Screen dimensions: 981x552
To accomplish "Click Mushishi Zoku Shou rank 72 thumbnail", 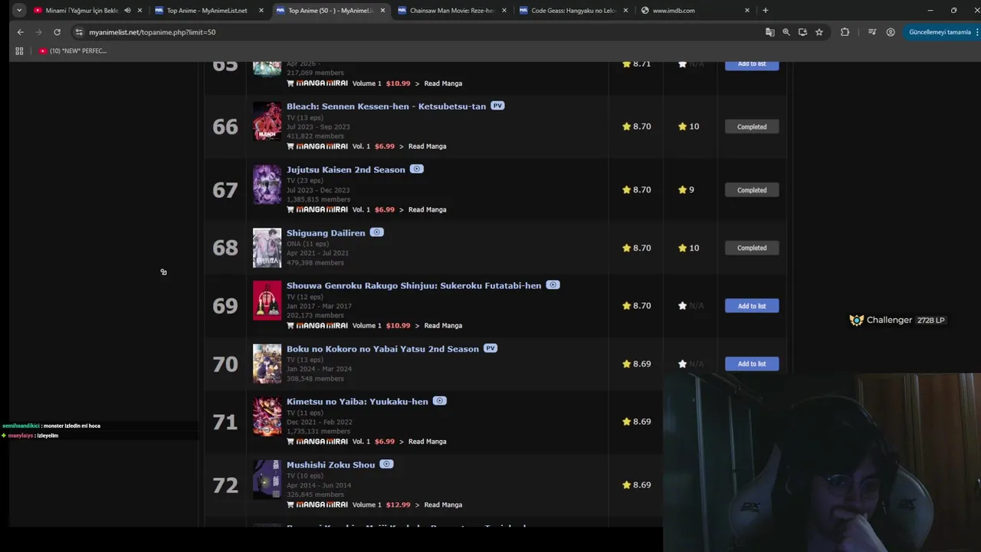I will click(x=267, y=480).
